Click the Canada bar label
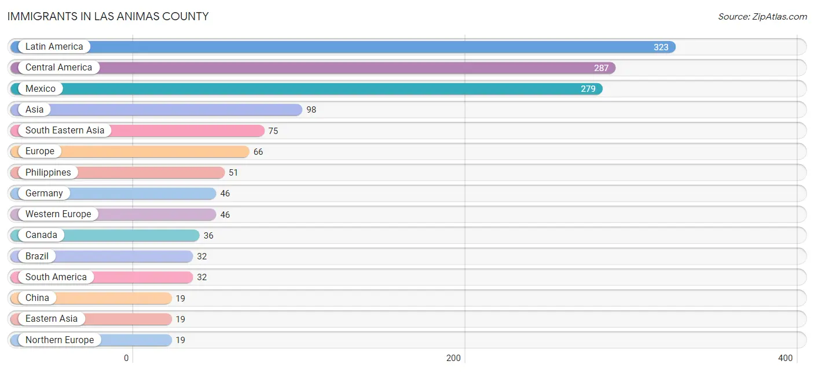 click(41, 235)
